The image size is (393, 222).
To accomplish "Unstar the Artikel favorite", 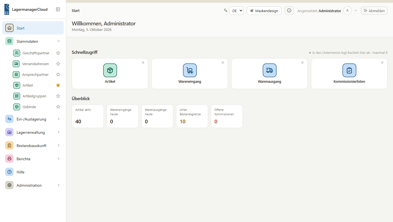I will click(58, 85).
